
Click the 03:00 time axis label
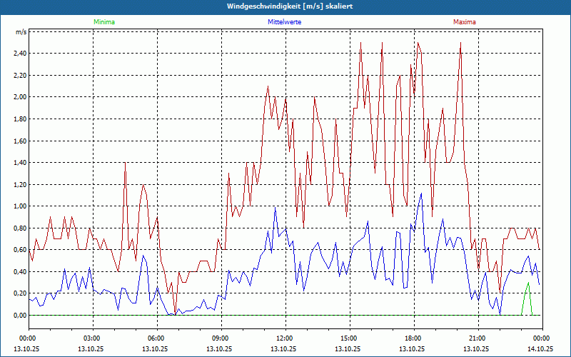(x=94, y=338)
